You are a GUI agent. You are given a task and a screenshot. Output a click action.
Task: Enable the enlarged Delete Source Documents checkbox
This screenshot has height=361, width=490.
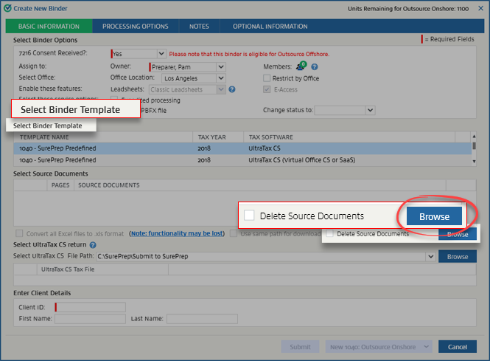tap(249, 216)
